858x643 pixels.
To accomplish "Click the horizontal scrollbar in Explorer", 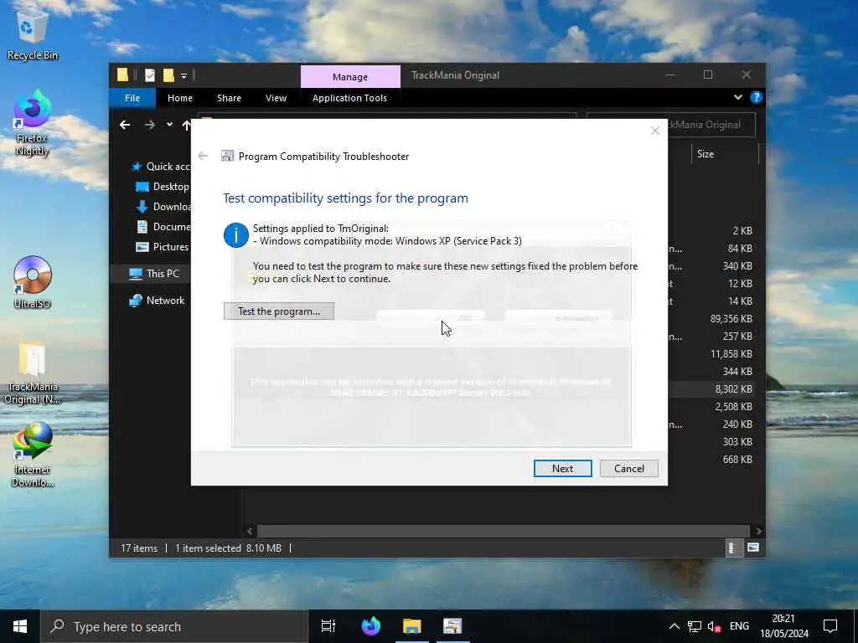I will tap(503, 531).
